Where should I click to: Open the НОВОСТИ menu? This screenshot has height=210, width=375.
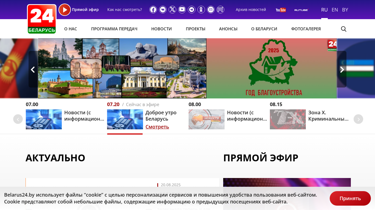(x=161, y=29)
